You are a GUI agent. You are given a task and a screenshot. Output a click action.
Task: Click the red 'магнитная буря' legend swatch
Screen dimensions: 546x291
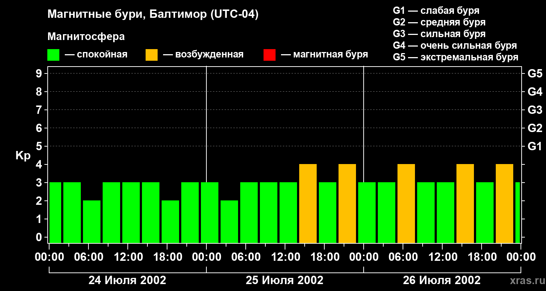[269, 55]
